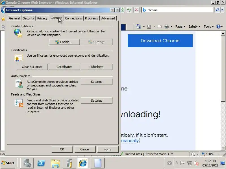The width and height of the screenshot is (226, 169).
Task: Open the Page menu
Action: tap(180, 26)
